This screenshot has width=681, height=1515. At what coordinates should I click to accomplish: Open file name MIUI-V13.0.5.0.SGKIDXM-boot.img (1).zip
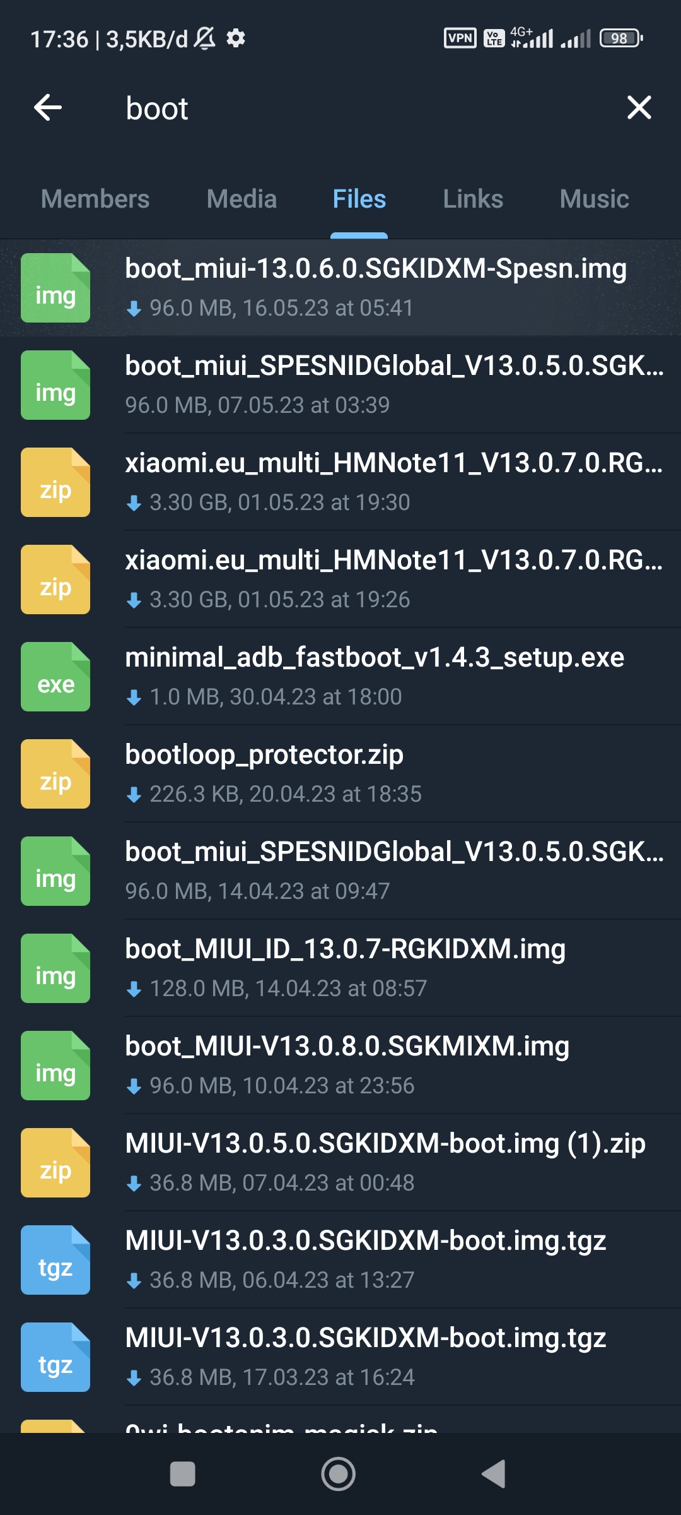[385, 1144]
